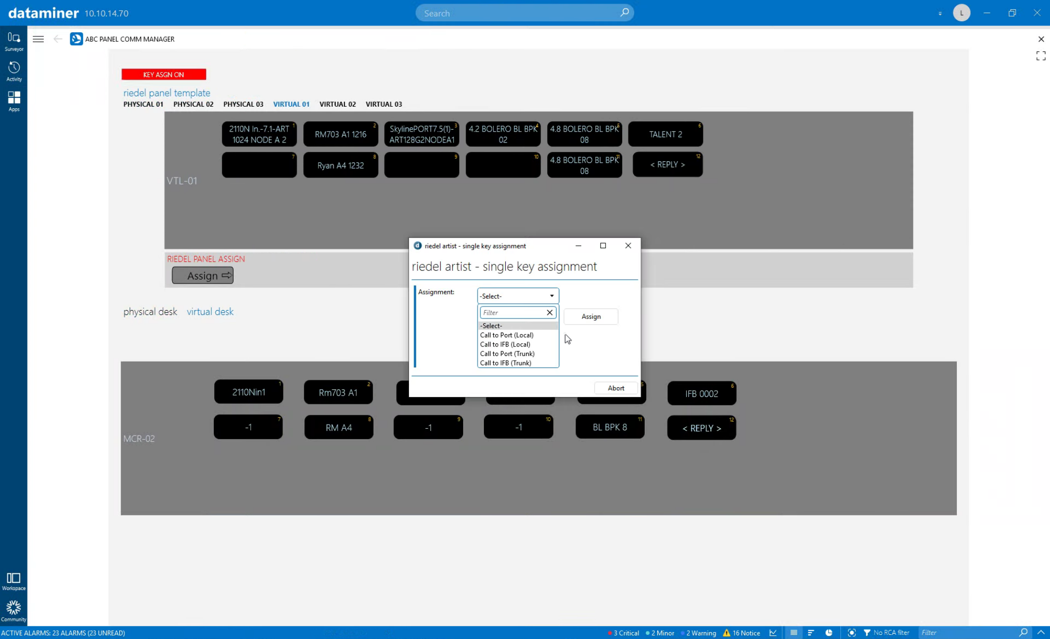Toggle the KEY ASGN ON red button
Viewport: 1050px width, 639px height.
tap(163, 74)
